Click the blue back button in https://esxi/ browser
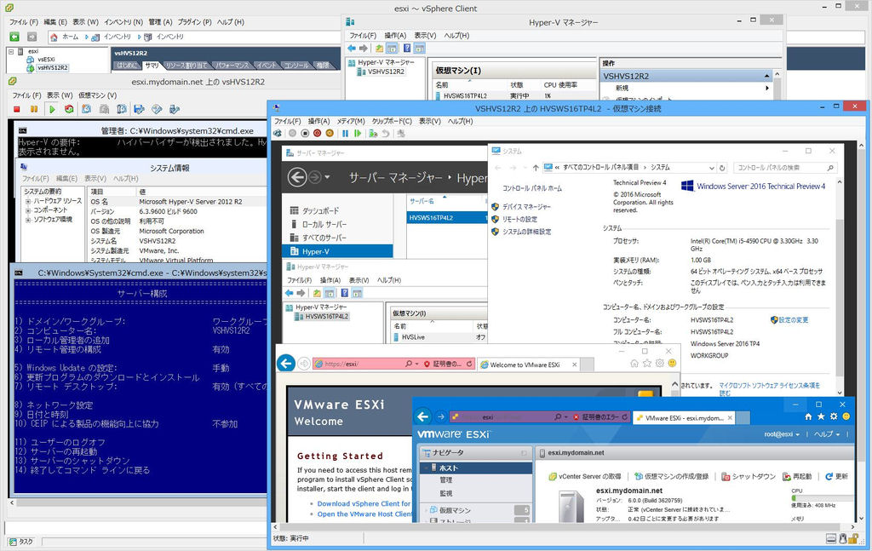The width and height of the screenshot is (872, 551). point(286,363)
